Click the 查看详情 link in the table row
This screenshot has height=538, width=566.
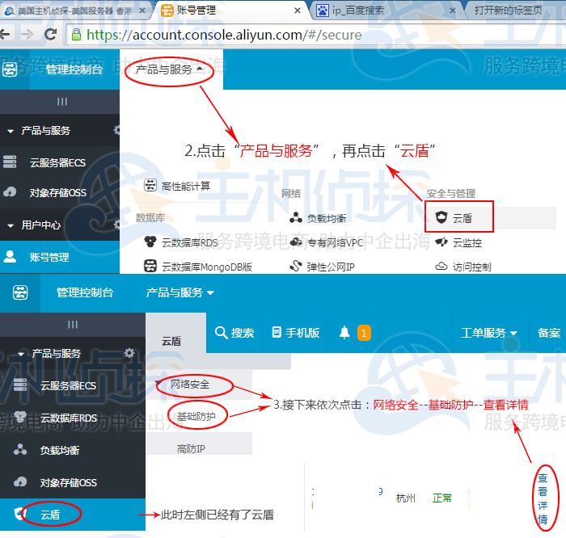pyautogui.click(x=543, y=498)
